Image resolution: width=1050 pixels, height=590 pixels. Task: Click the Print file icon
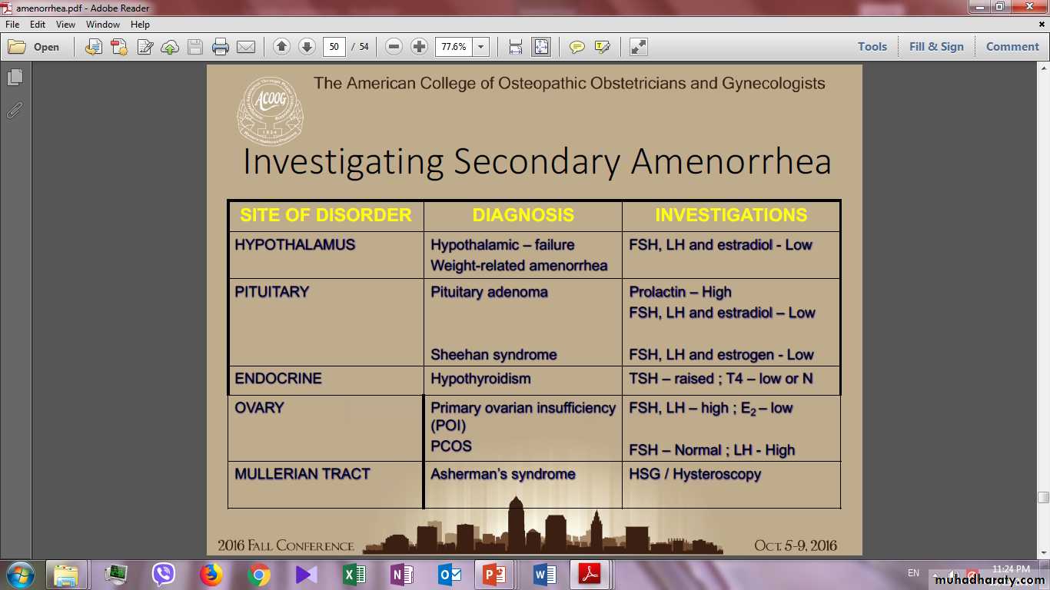(x=221, y=47)
